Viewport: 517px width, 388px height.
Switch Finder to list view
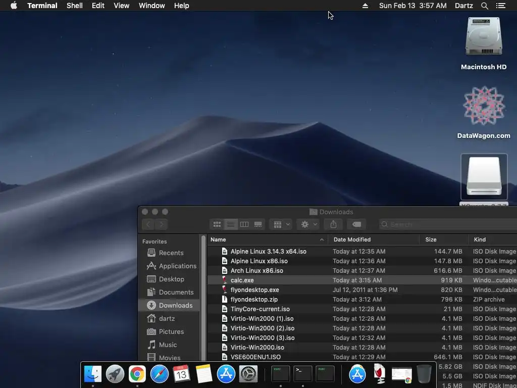click(231, 224)
